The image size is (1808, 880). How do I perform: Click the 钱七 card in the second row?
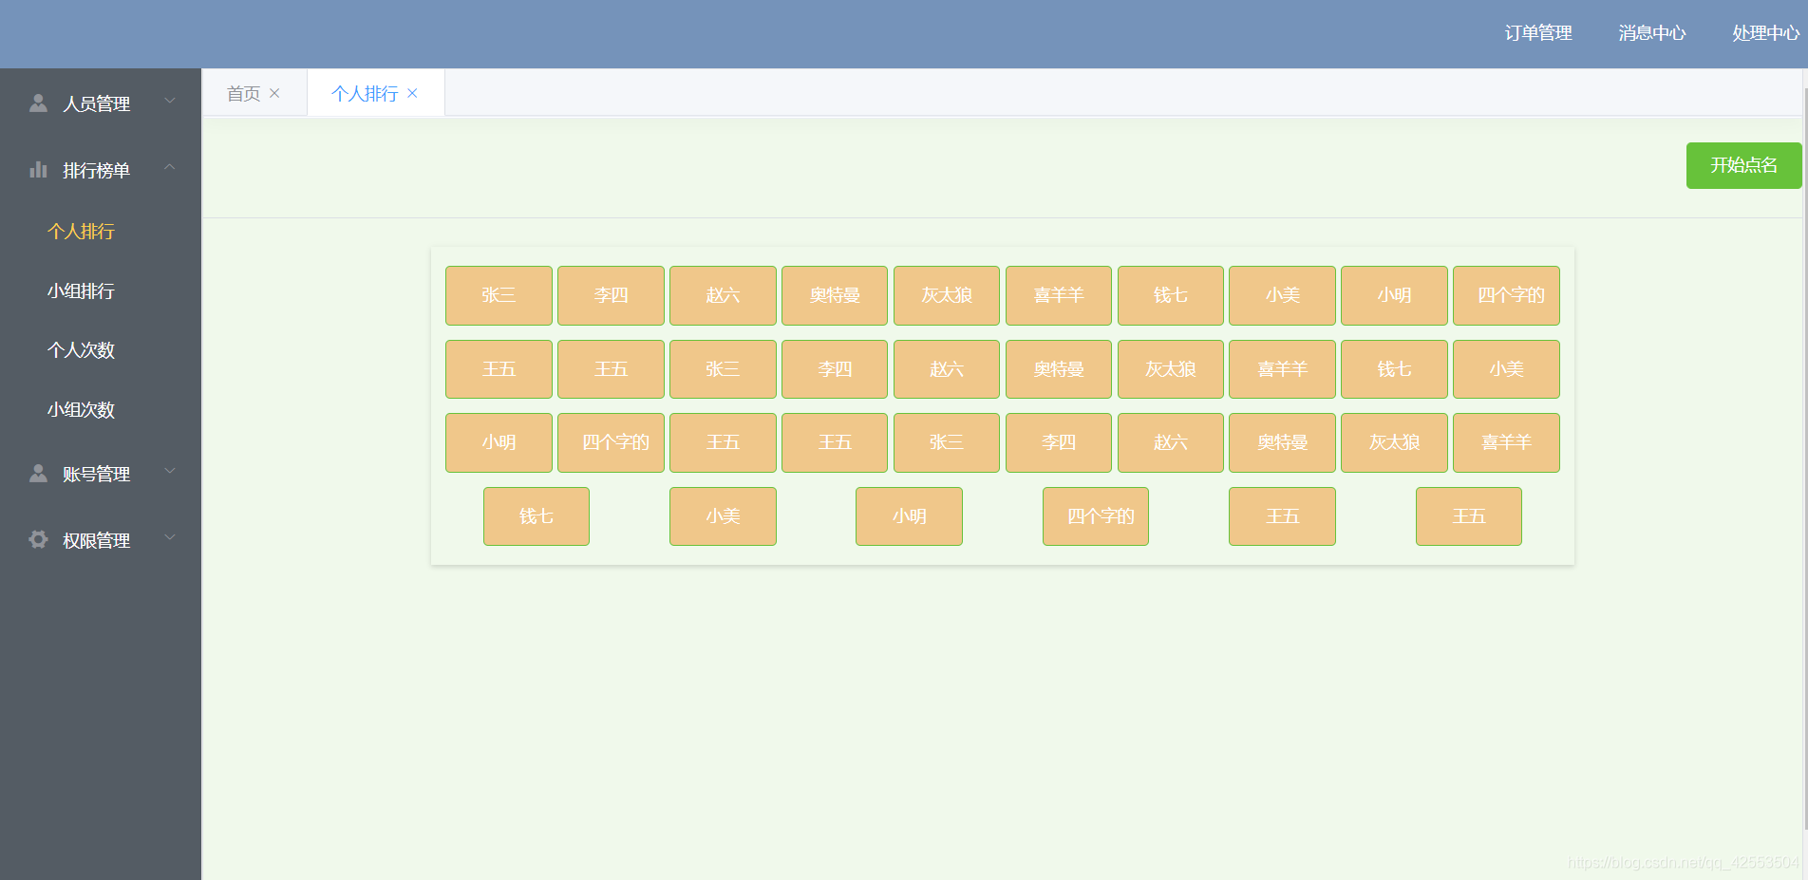tap(1394, 369)
